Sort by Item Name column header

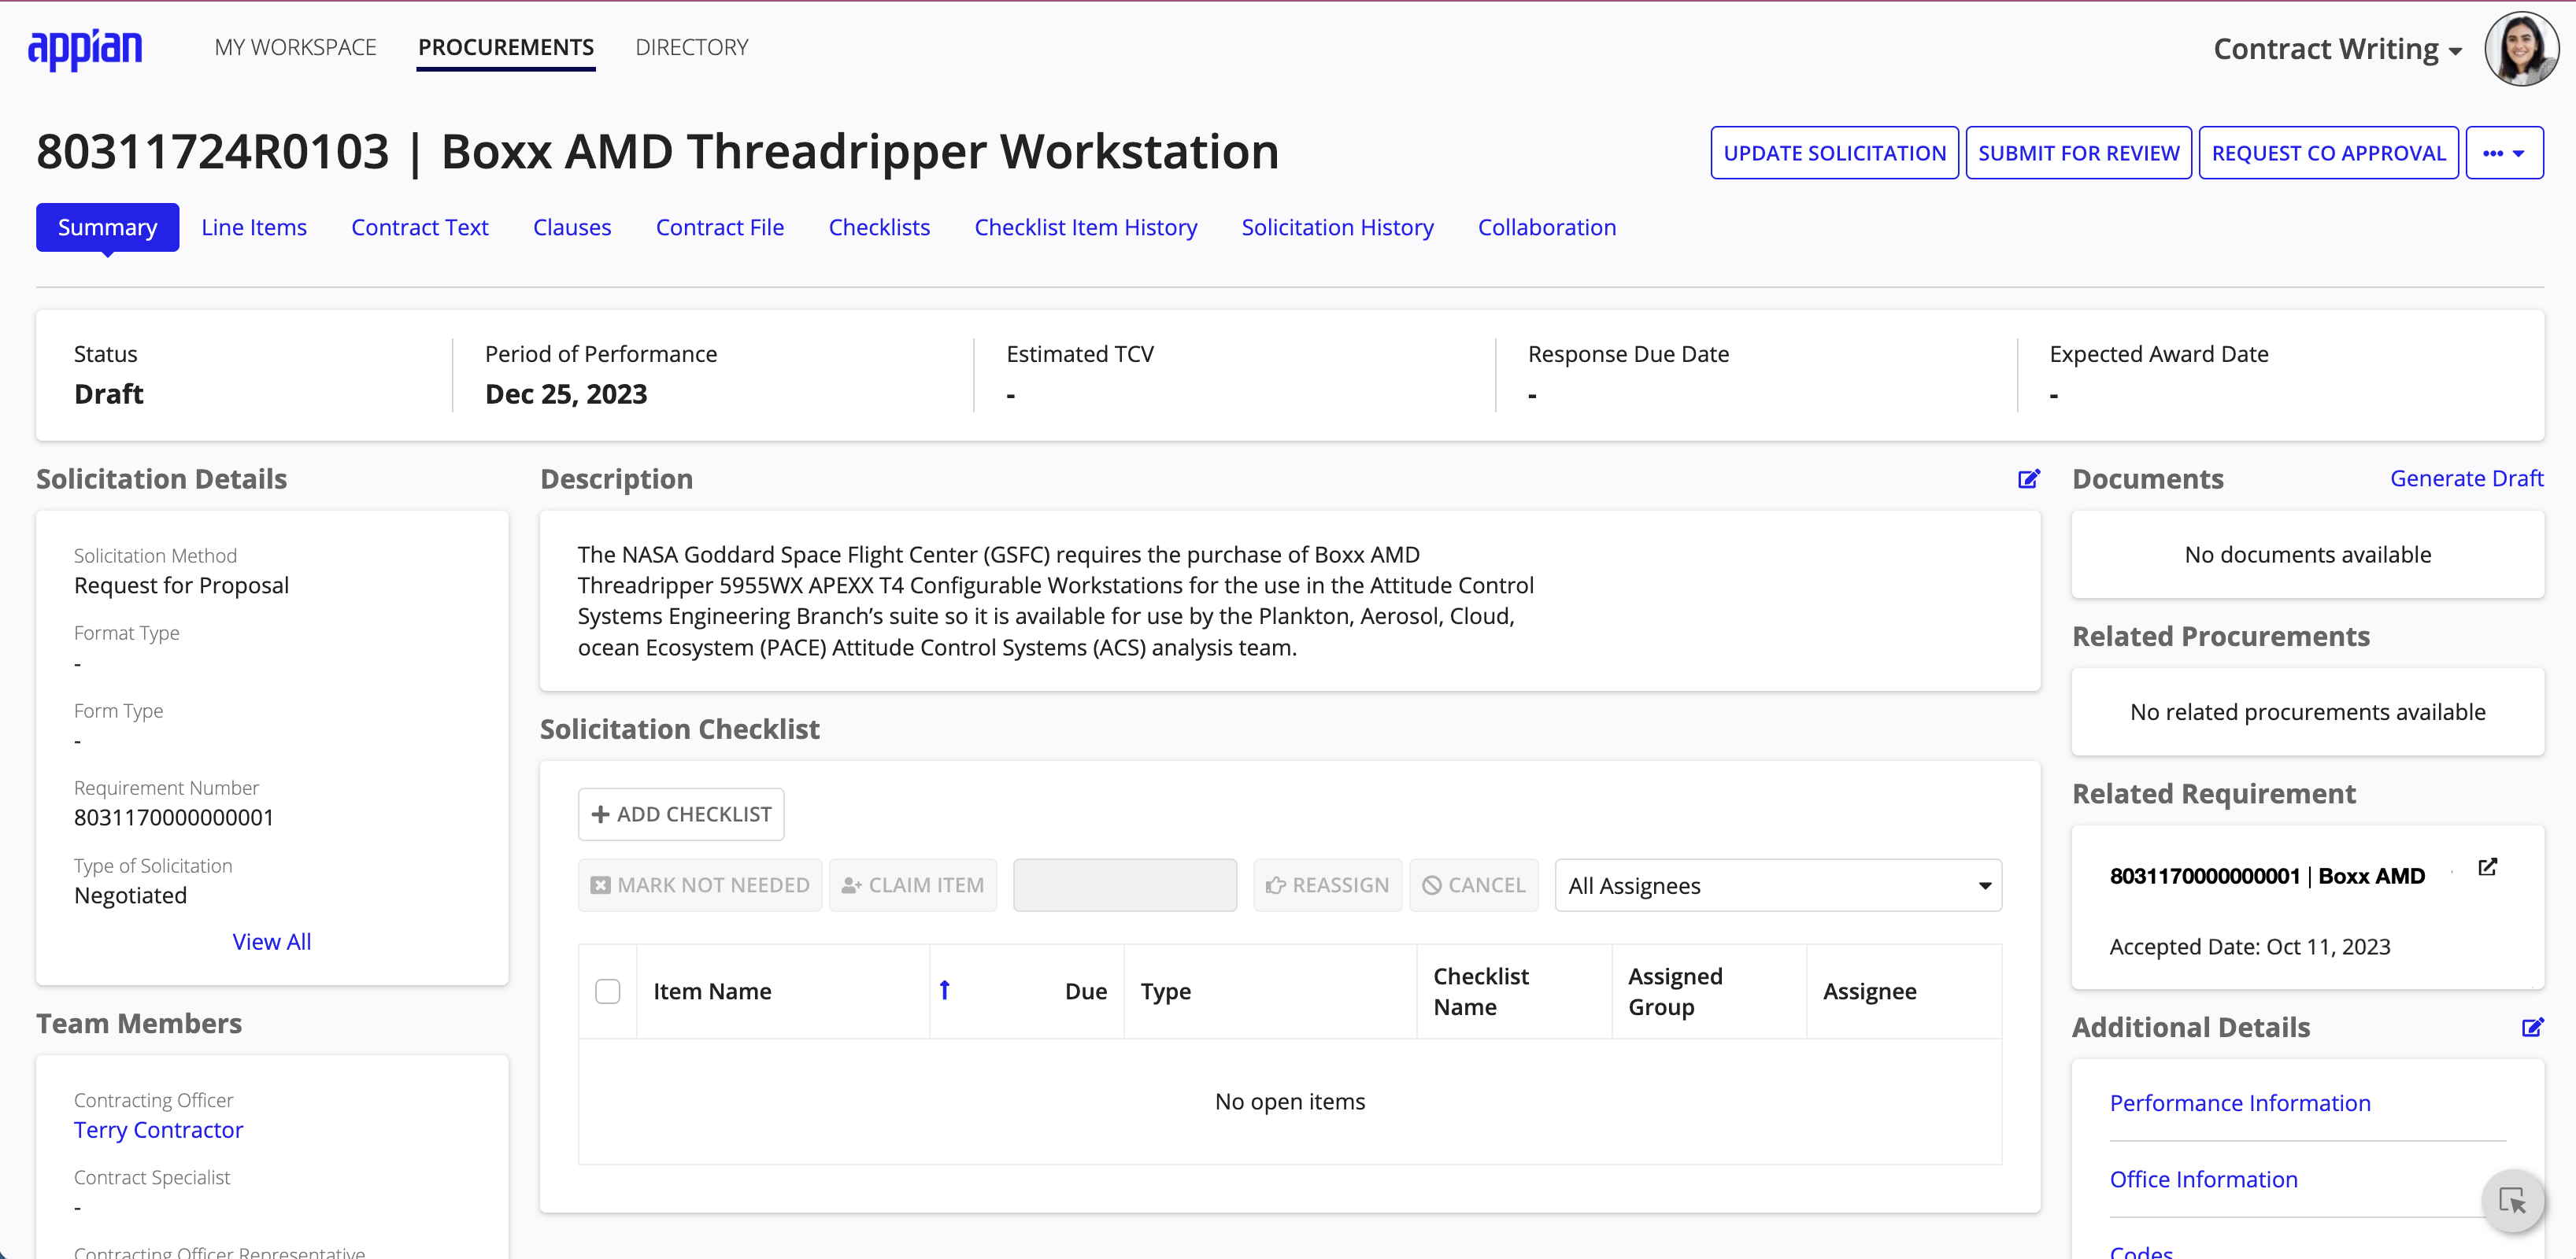click(x=712, y=991)
